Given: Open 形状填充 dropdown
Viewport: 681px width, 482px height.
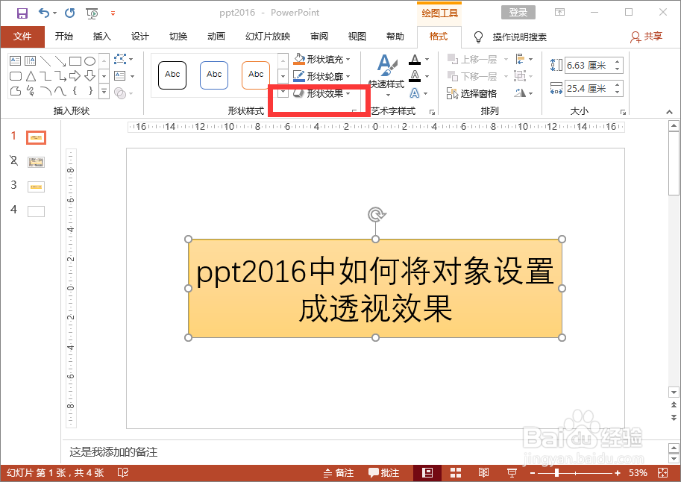Looking at the screenshot, I should (x=321, y=59).
